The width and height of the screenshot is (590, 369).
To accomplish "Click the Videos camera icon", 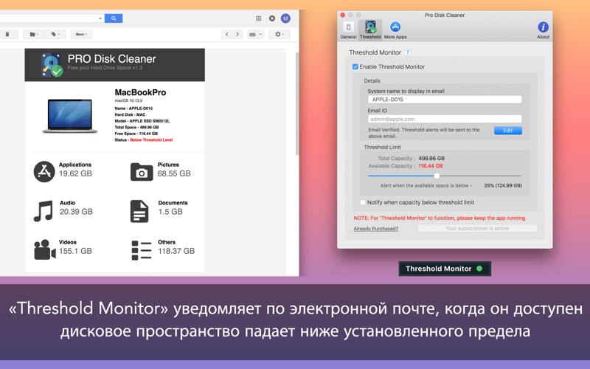I will tap(45, 249).
